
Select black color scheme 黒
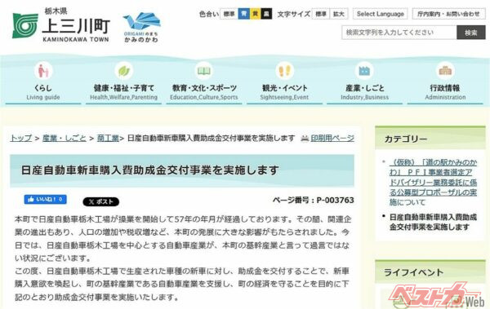266,14
